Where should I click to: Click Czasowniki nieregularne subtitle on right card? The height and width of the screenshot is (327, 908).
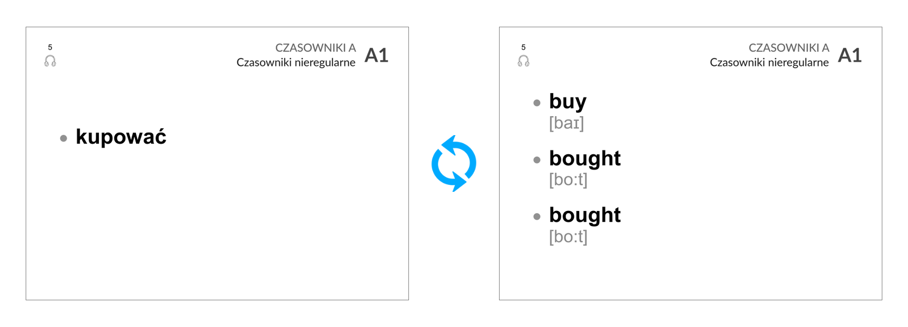point(769,63)
